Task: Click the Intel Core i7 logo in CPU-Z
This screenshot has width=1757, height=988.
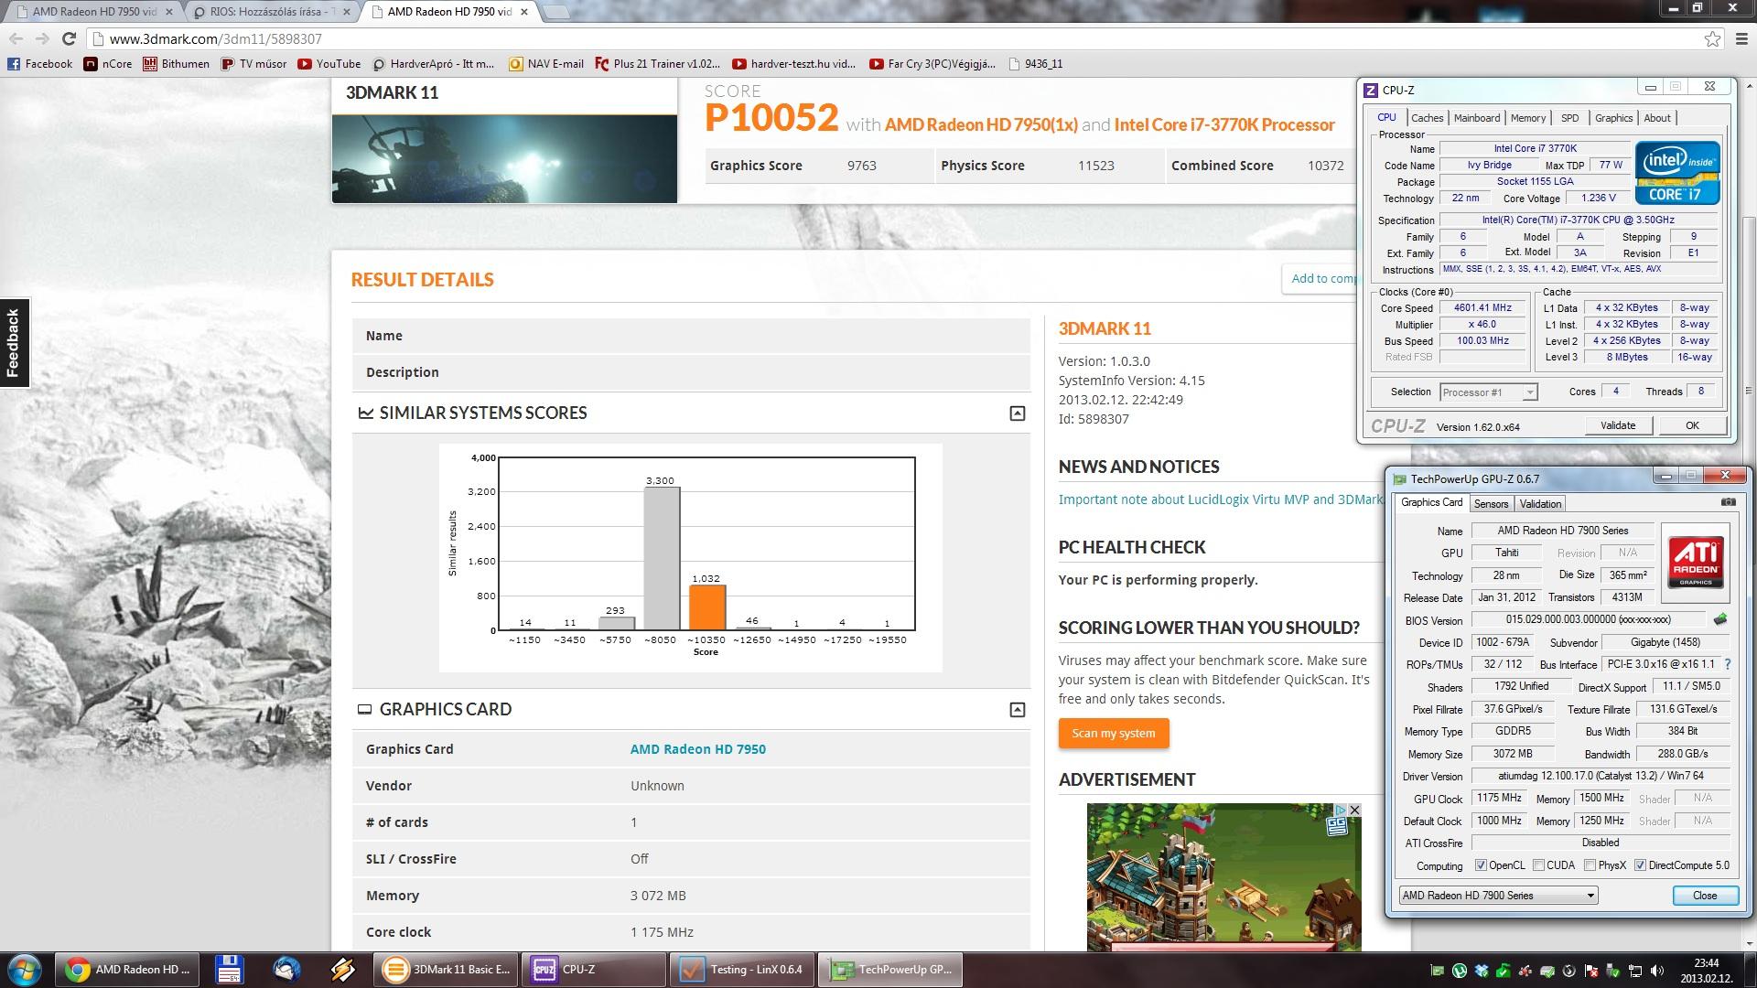Action: point(1676,172)
